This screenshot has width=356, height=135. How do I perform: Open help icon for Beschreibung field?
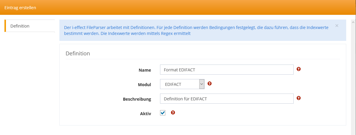[299, 98]
